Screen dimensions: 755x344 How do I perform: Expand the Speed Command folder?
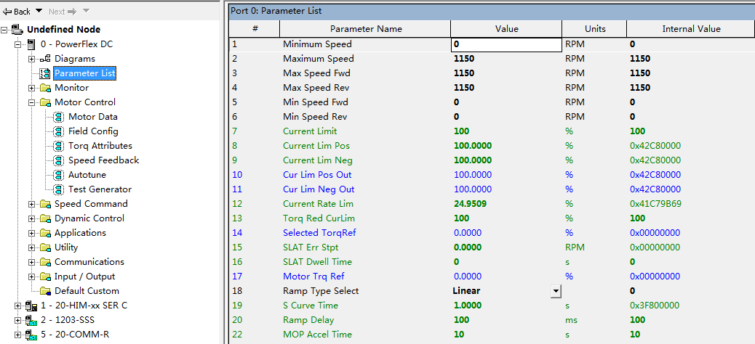[32, 204]
